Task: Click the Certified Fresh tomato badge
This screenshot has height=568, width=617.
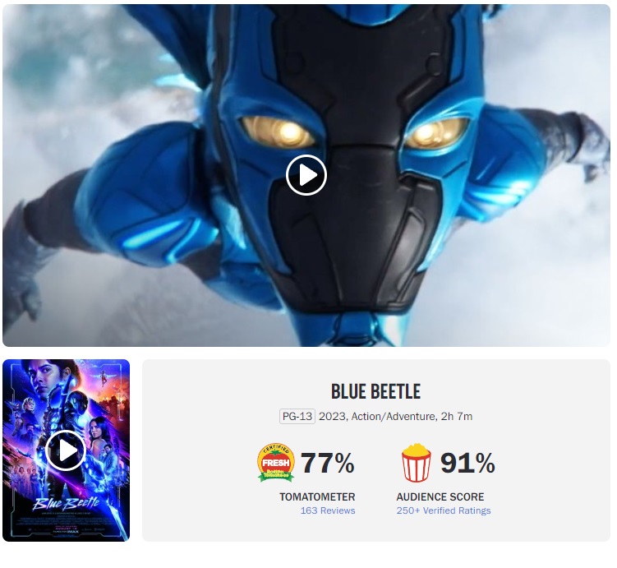Action: click(276, 462)
